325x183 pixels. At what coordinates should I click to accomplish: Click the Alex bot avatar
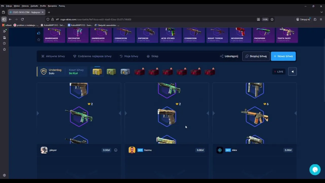[220, 150]
